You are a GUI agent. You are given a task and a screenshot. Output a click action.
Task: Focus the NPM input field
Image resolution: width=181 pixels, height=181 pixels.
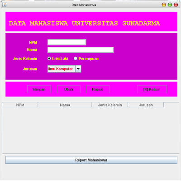pyautogui.click(x=67, y=42)
